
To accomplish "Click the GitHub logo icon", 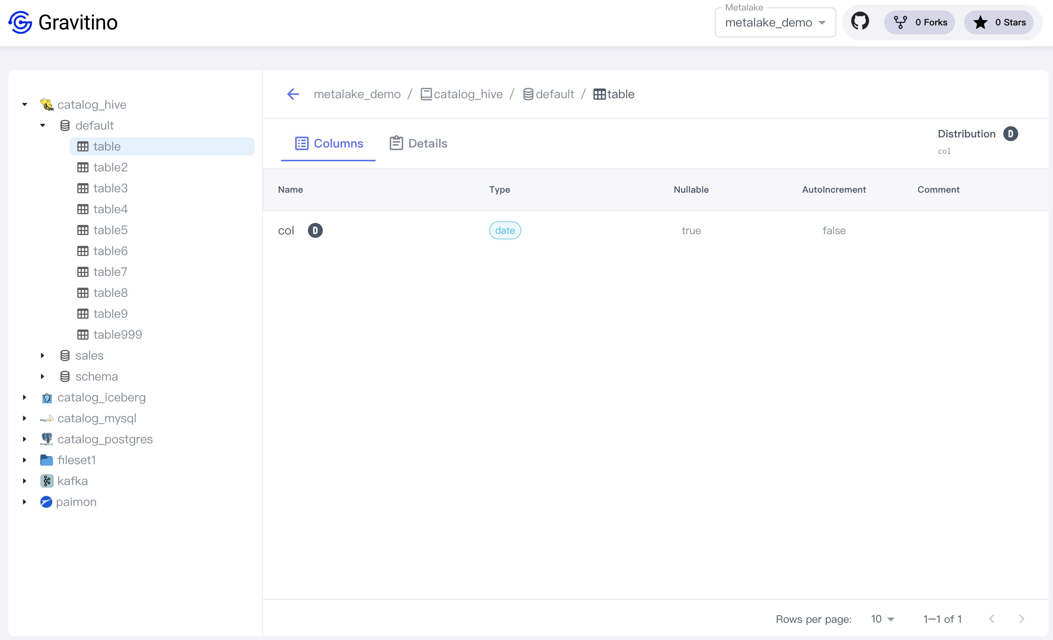I will 859,22.
